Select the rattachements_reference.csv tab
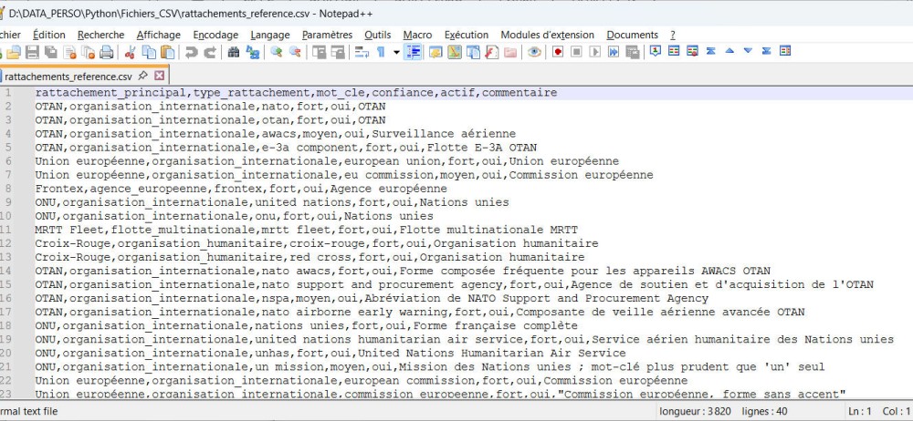The width and height of the screenshot is (913, 421). pyautogui.click(x=68, y=77)
